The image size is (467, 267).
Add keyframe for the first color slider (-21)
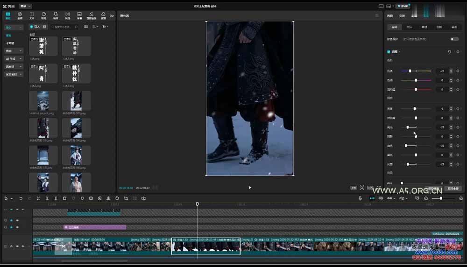[x=458, y=71]
